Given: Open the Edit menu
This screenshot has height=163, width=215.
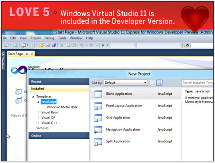Looking at the screenshot, I should click(x=13, y=38).
